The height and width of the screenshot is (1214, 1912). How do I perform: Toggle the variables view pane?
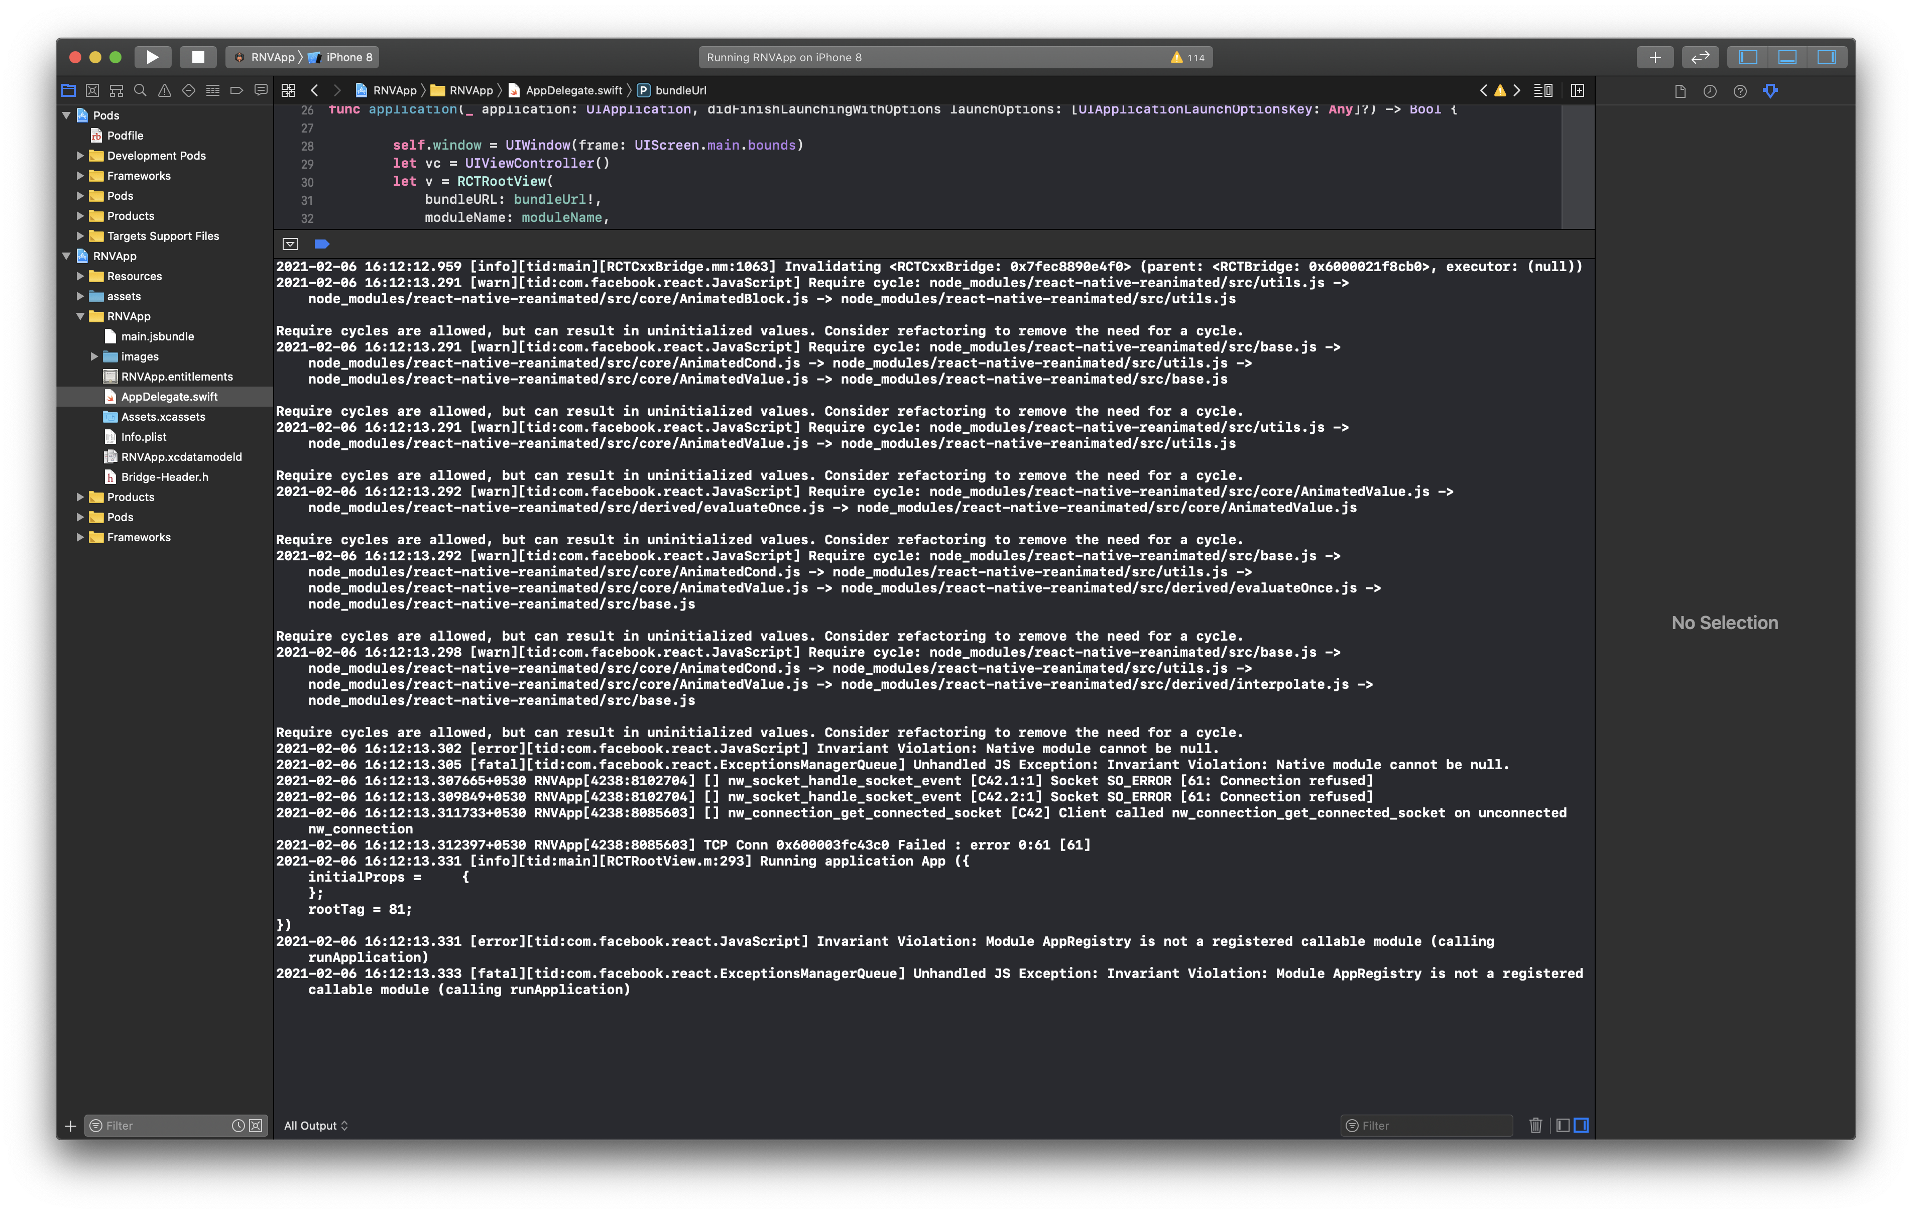coord(1563,1125)
